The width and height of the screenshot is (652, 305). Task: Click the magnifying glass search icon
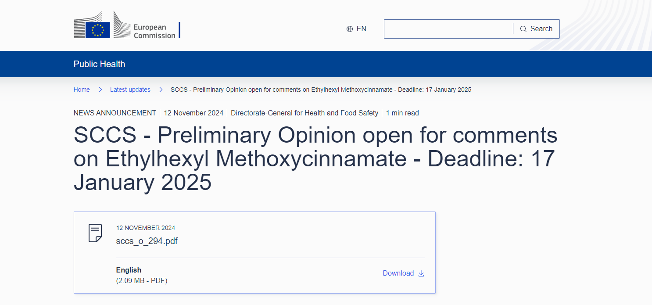pos(523,29)
